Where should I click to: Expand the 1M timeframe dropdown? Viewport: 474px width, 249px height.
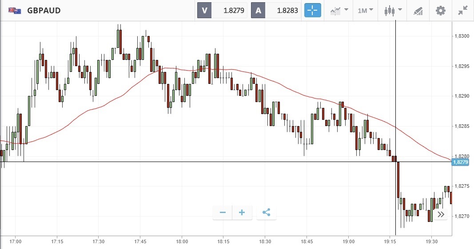tap(366, 11)
